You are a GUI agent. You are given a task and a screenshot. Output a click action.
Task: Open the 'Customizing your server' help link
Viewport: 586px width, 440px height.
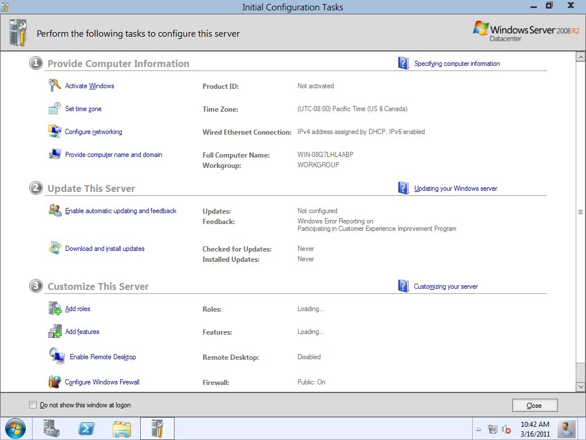(x=446, y=286)
